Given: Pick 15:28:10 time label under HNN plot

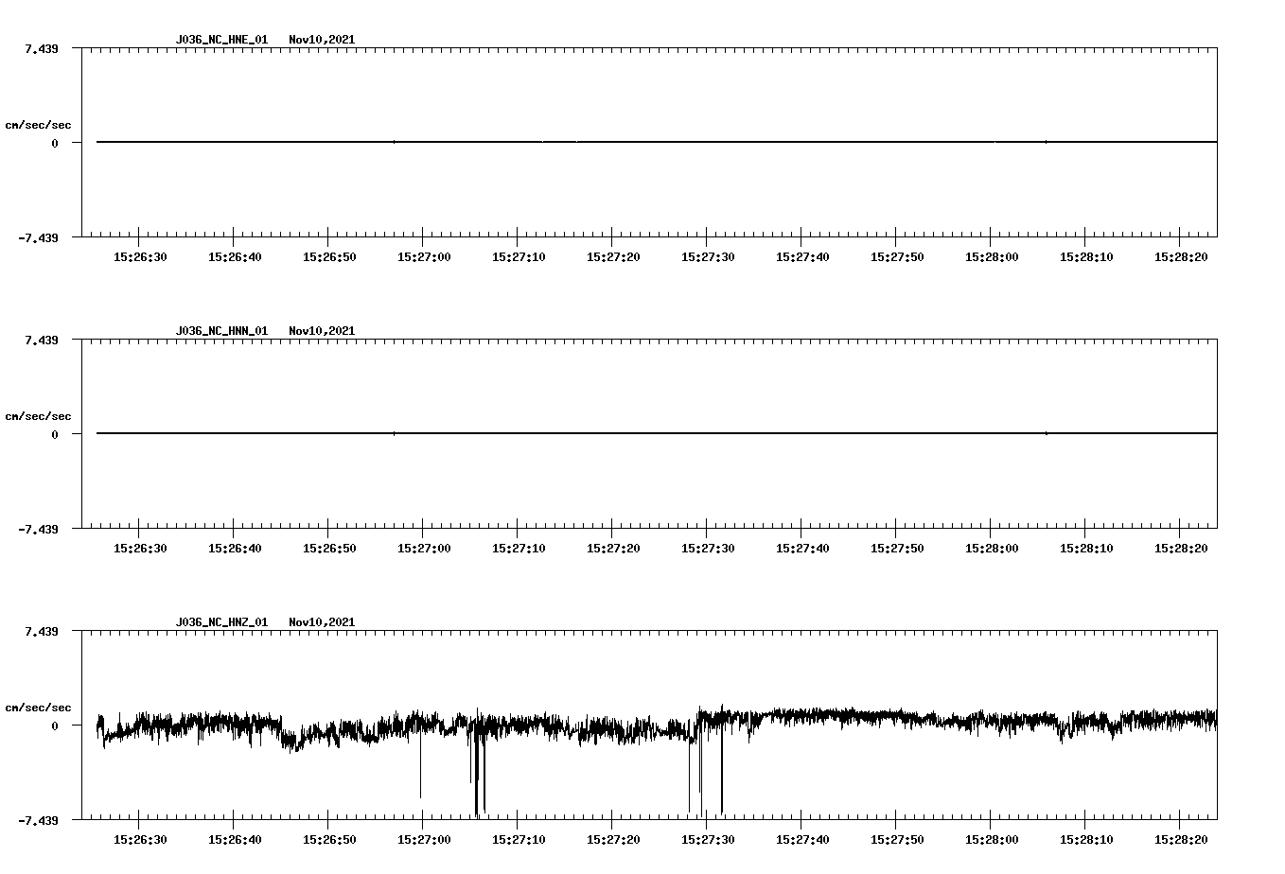Looking at the screenshot, I should coord(1086,549).
